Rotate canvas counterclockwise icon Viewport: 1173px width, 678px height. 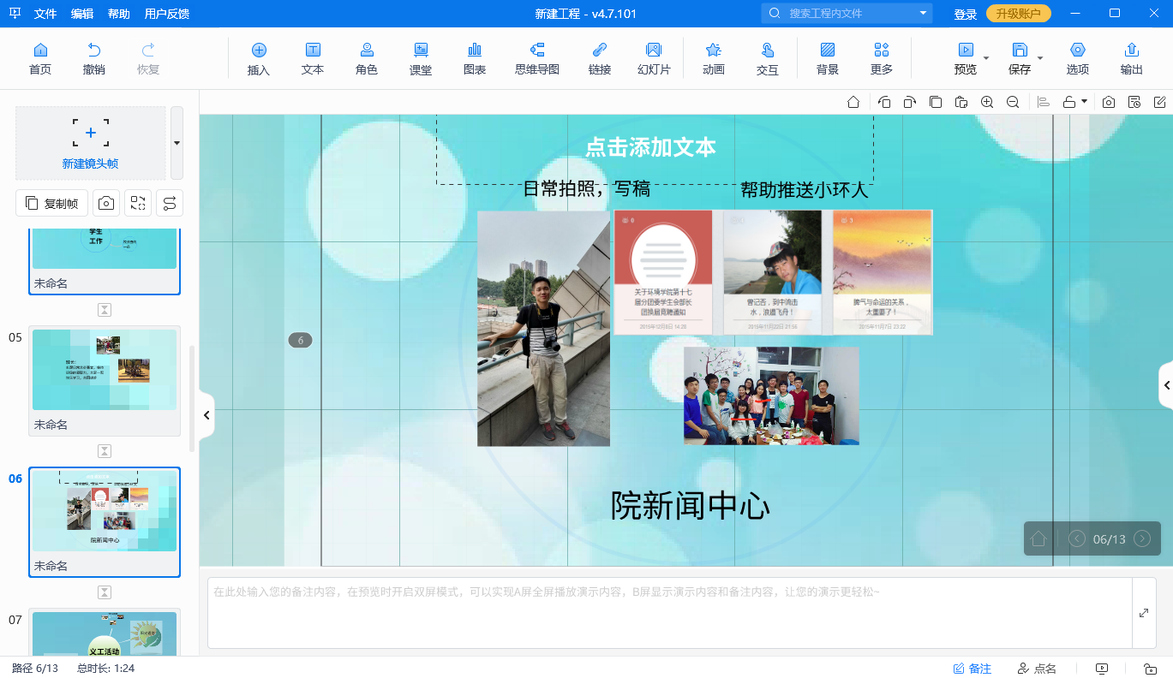click(x=884, y=102)
